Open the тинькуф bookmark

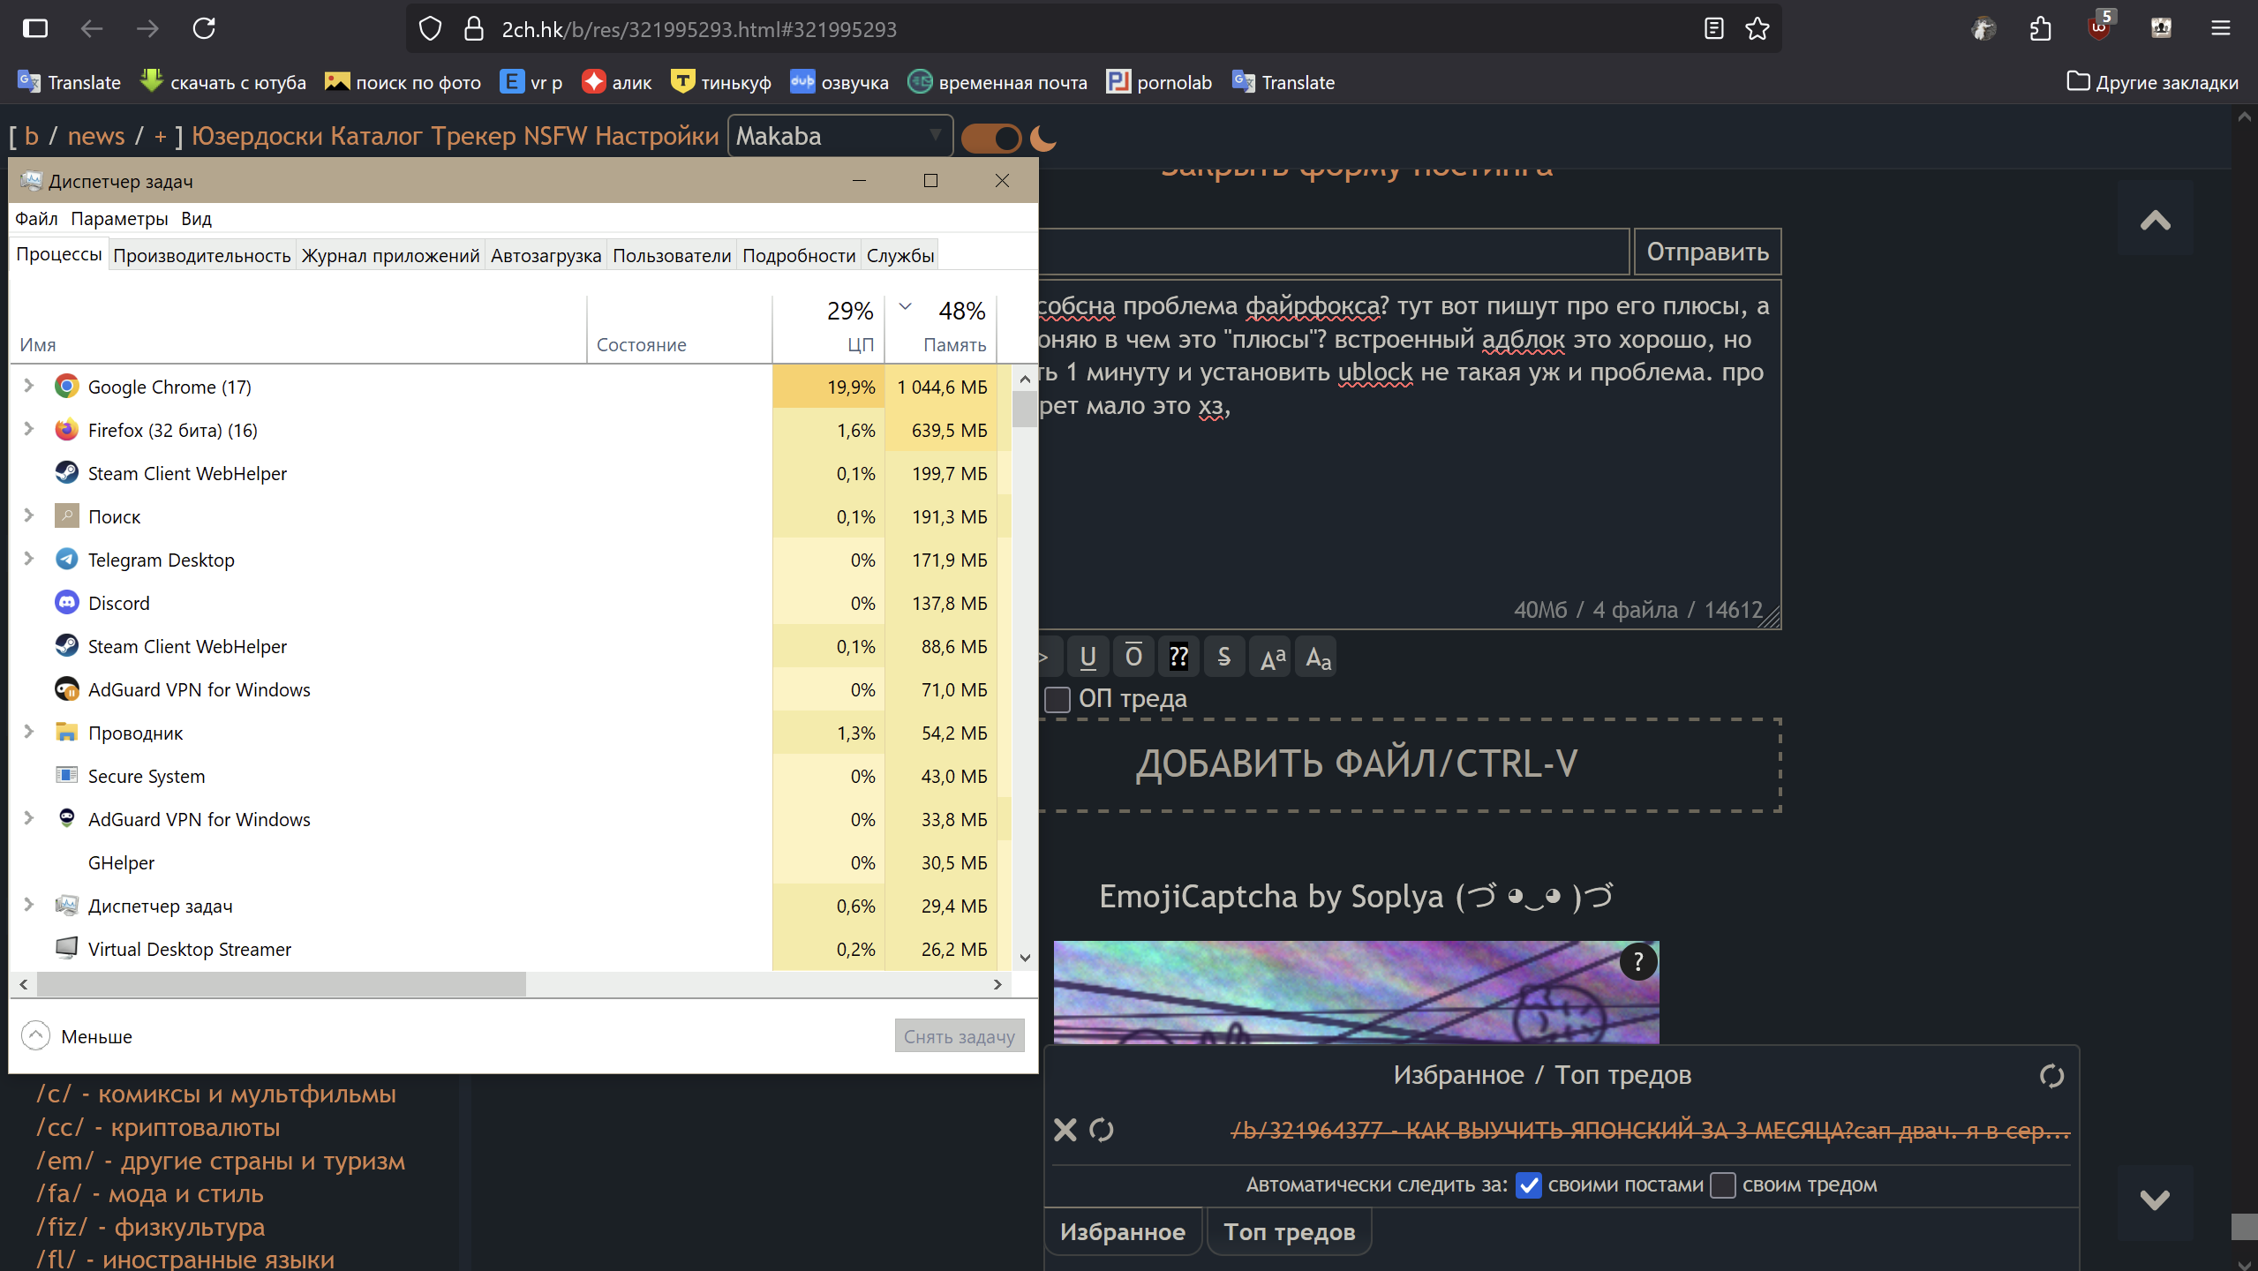(x=721, y=82)
